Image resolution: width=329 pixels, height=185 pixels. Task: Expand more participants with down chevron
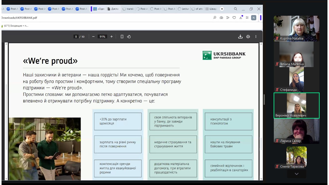click(296, 174)
